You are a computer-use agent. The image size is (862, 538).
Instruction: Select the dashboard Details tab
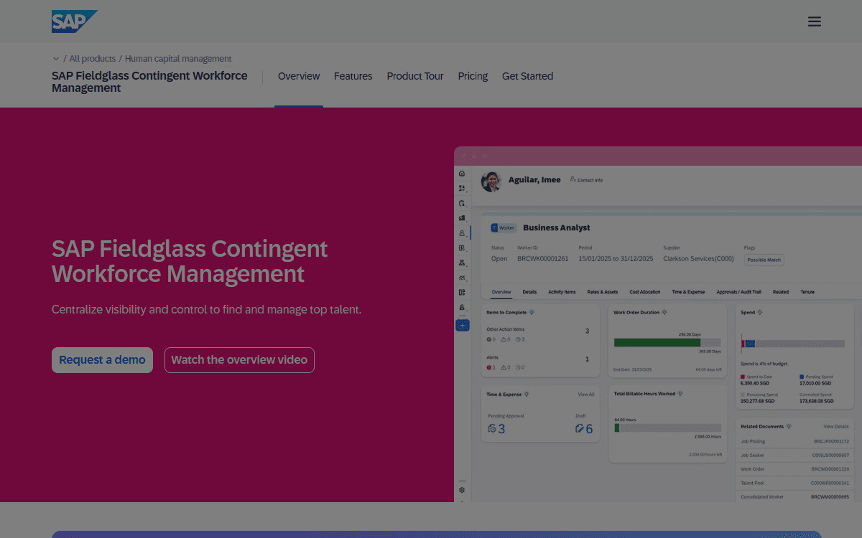click(x=529, y=292)
